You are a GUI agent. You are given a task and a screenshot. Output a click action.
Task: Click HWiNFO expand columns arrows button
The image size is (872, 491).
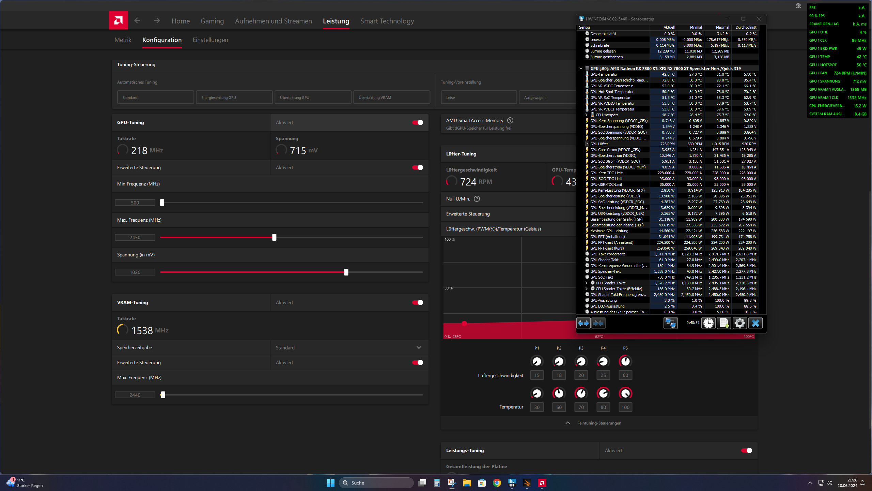tap(583, 323)
